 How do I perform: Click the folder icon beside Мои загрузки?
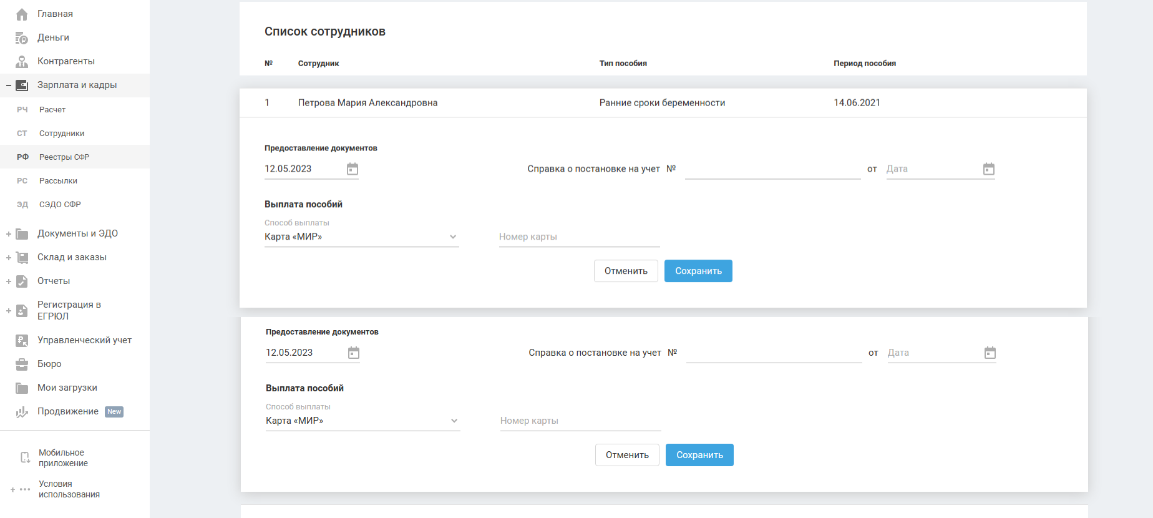click(x=22, y=388)
